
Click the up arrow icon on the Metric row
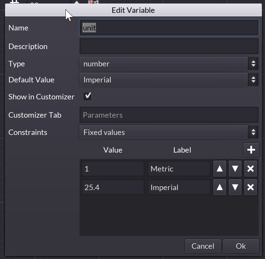pos(220,169)
